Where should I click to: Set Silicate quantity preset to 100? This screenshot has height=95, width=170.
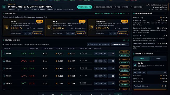click(x=100, y=61)
